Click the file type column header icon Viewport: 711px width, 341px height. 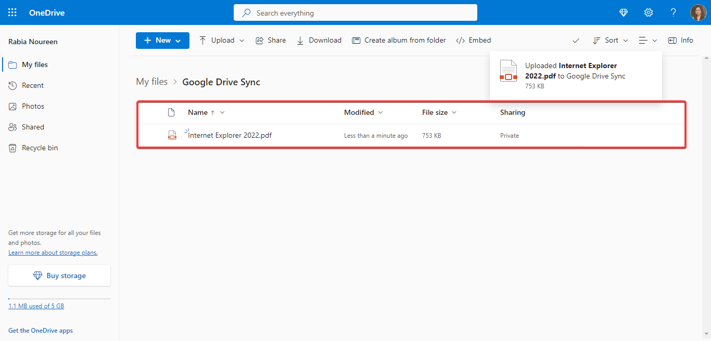click(171, 112)
